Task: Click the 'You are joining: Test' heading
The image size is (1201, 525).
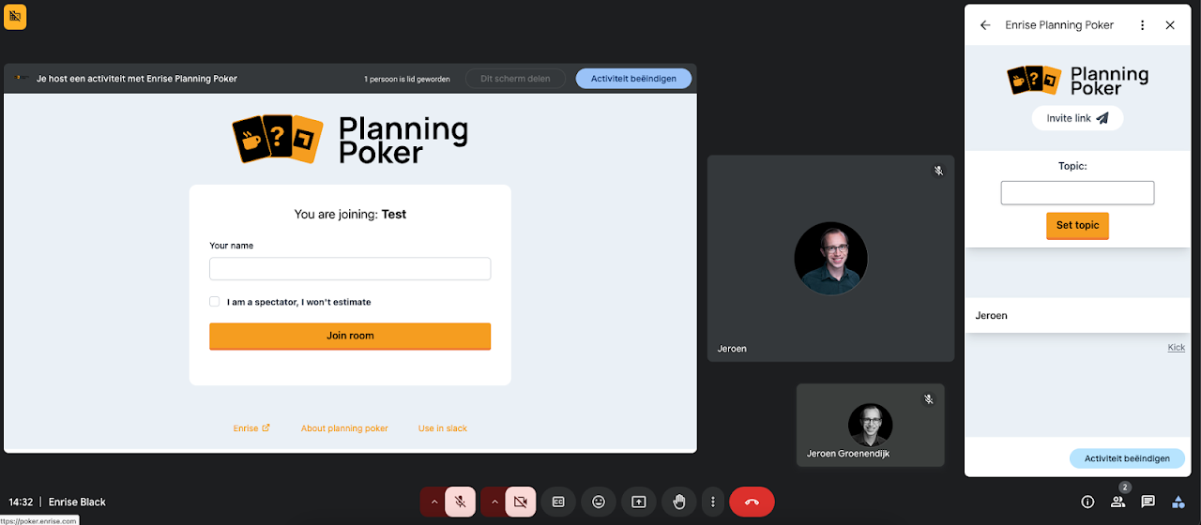Action: [x=350, y=214]
